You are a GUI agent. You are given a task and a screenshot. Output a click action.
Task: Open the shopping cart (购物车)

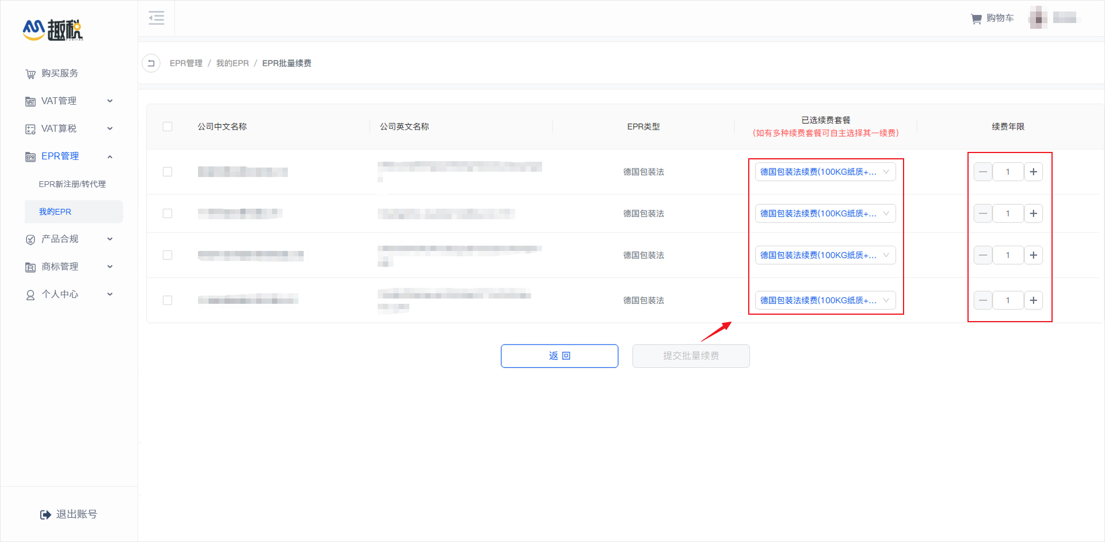992,18
